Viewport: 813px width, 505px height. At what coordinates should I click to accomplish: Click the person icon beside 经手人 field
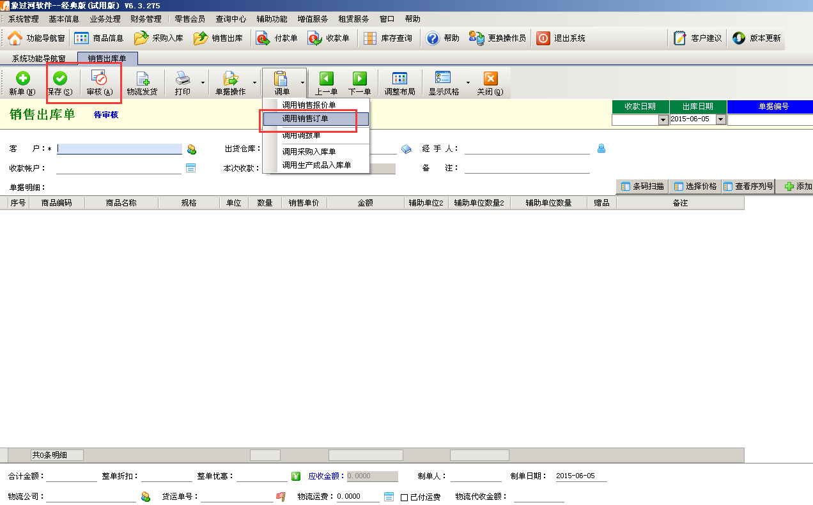coord(601,149)
